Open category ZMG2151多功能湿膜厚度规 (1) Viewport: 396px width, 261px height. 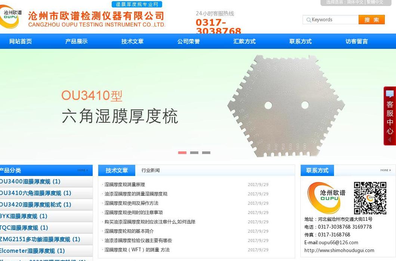[40, 239]
